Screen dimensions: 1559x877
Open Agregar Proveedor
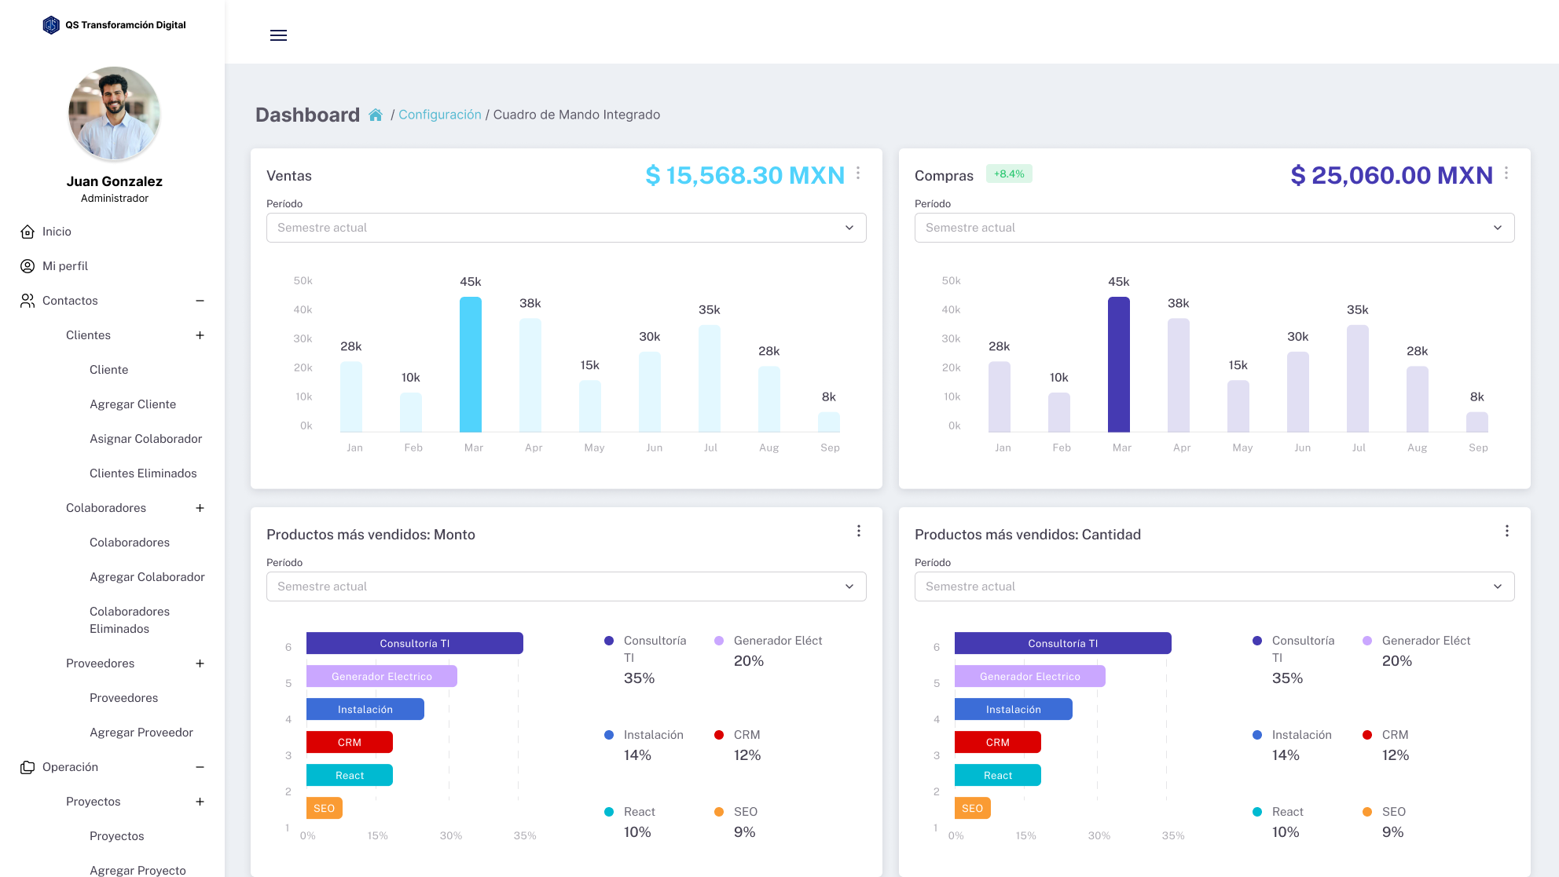pyautogui.click(x=141, y=733)
